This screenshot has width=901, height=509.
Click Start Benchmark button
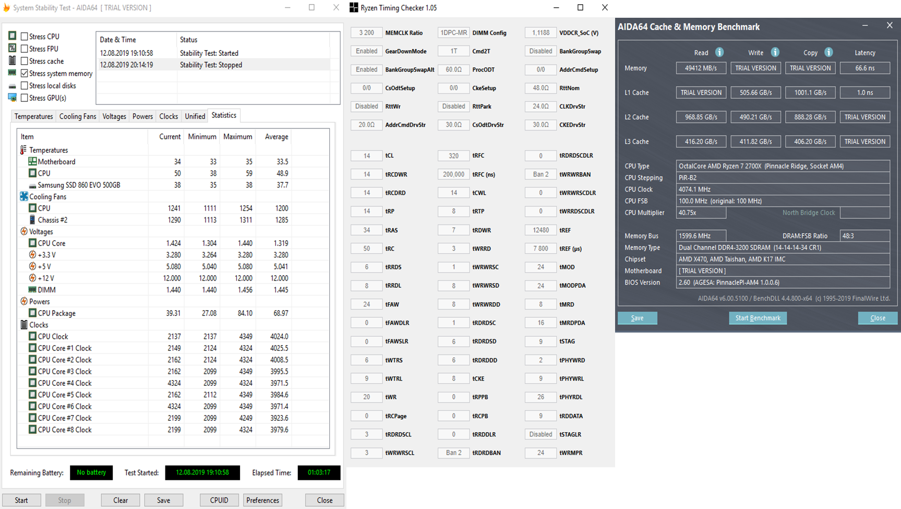point(758,318)
